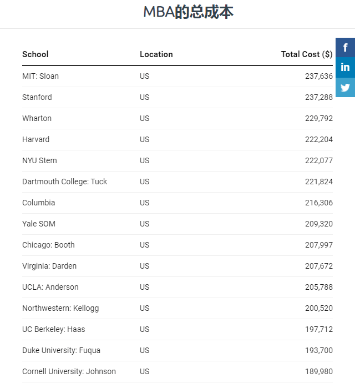The image size is (355, 383).
Task: Click the MBA的总成本 heading
Action: [188, 12]
